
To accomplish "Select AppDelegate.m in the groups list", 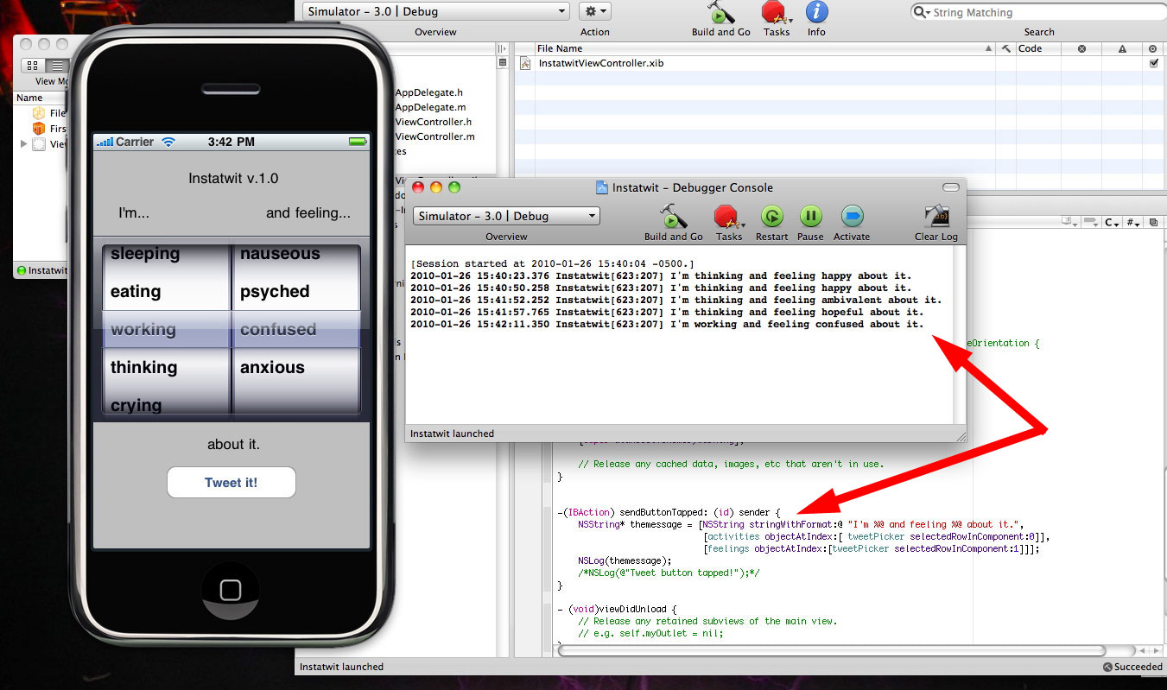I will tap(430, 107).
